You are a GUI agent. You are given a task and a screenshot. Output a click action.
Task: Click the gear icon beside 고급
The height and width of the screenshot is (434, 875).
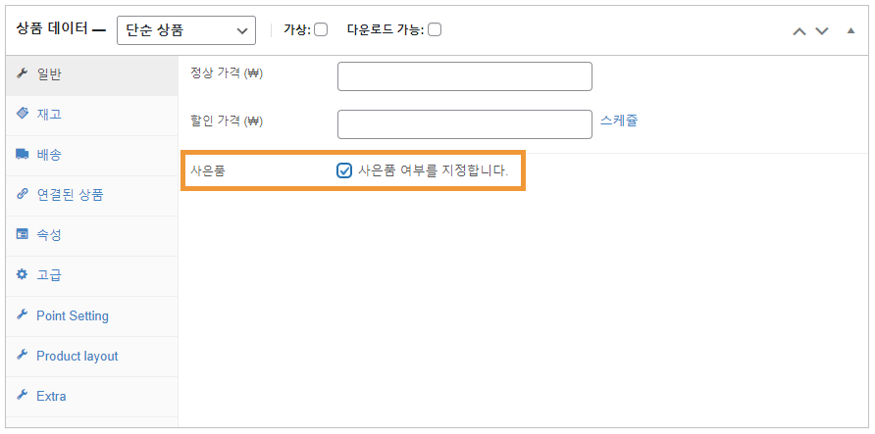pyautogui.click(x=23, y=274)
